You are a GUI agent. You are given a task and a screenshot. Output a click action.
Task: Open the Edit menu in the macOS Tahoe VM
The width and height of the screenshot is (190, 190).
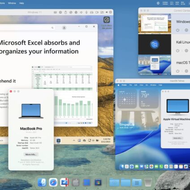click(x=136, y=85)
